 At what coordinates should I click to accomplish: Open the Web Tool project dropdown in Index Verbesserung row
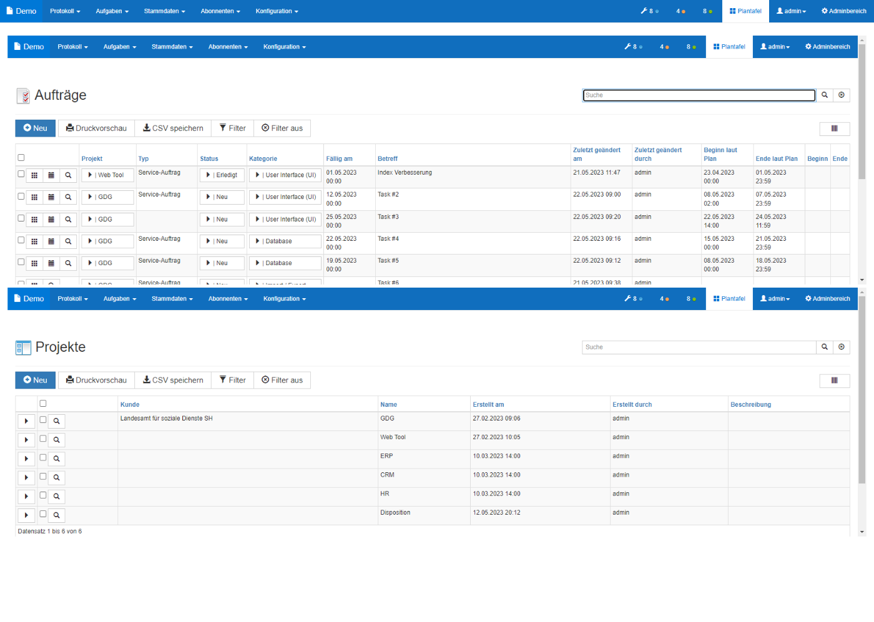click(107, 175)
